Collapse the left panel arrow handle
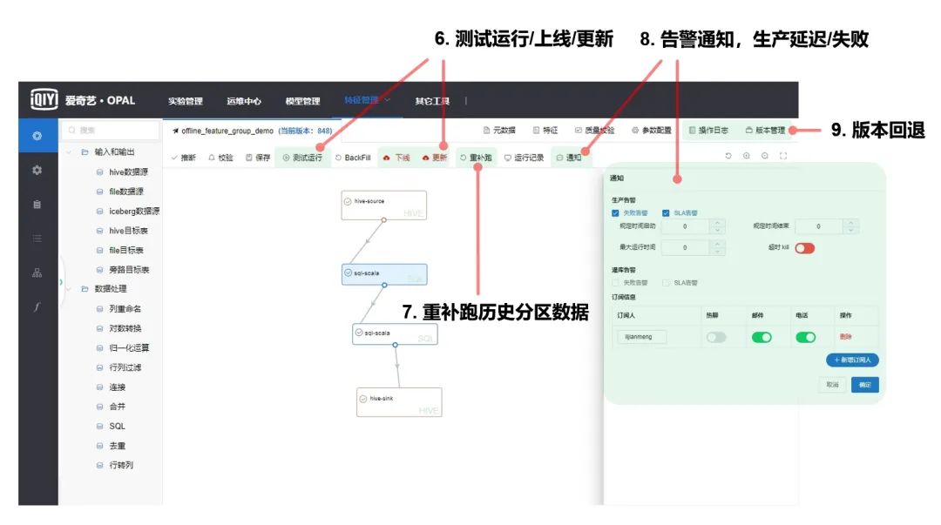This screenshot has height=525, width=941. tap(61, 281)
